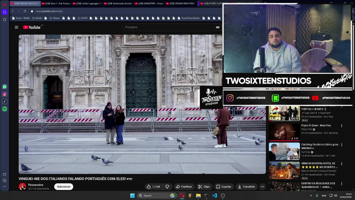Open the Windows Start menu
Image resolution: width=355 pixels, height=200 pixels.
[x=132, y=196]
